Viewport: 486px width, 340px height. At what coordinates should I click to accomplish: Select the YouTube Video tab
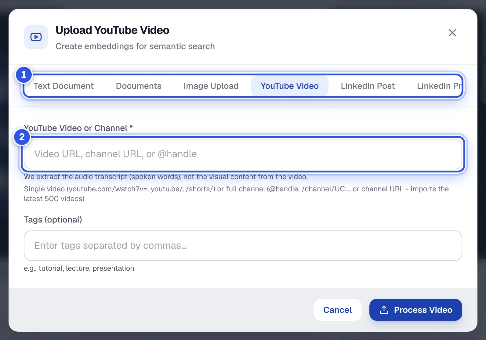pyautogui.click(x=289, y=86)
